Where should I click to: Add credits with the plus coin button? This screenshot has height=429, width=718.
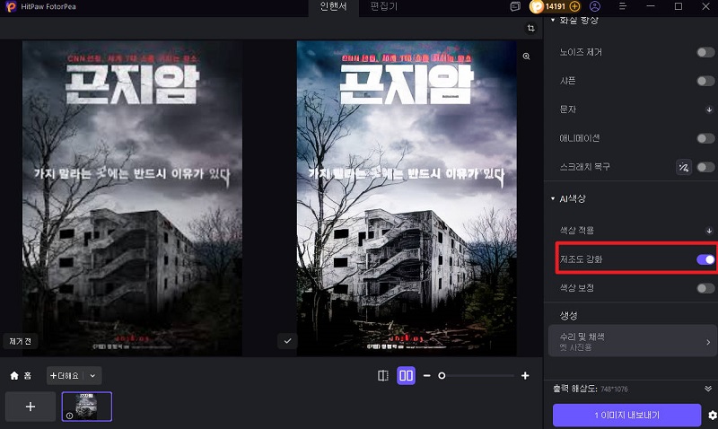[574, 6]
